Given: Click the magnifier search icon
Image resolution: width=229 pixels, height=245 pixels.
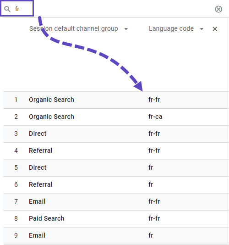Looking at the screenshot, I should pos(7,9).
